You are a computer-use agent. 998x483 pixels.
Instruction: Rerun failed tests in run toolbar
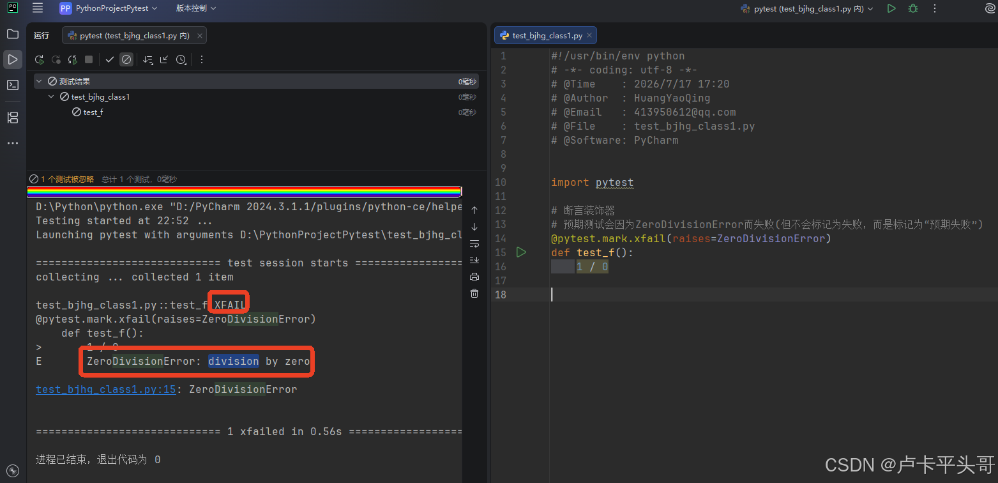(56, 59)
